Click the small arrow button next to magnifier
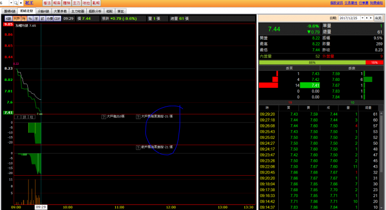Screen dimensions: 386x210 click(21, 3)
